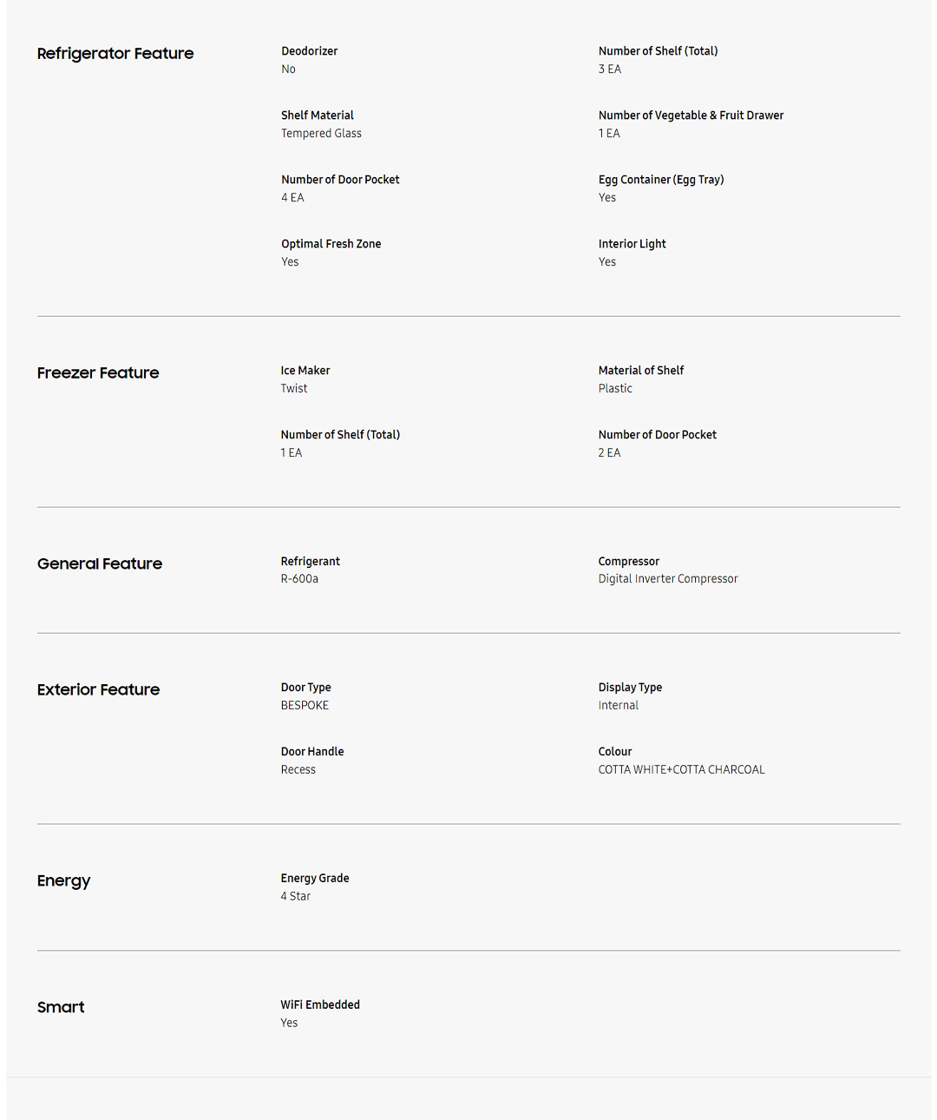Click the Egg Container (Egg Tray) label
This screenshot has width=937, height=1120.
tap(660, 180)
